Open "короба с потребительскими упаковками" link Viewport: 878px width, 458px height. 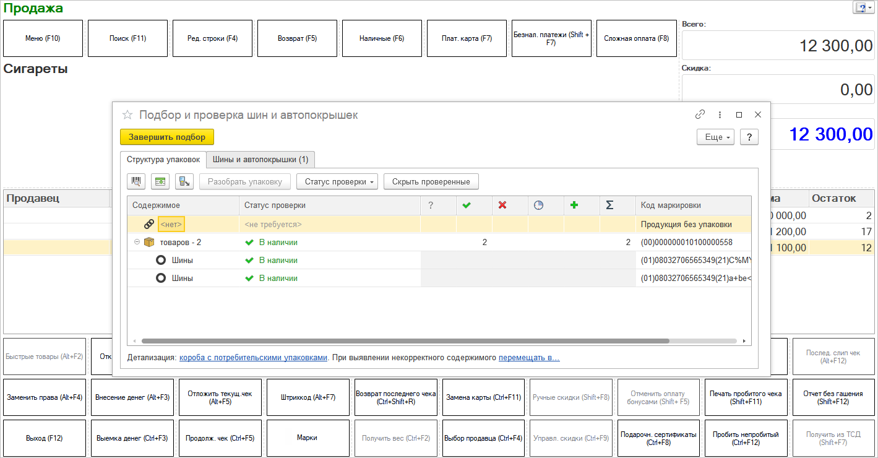point(253,358)
